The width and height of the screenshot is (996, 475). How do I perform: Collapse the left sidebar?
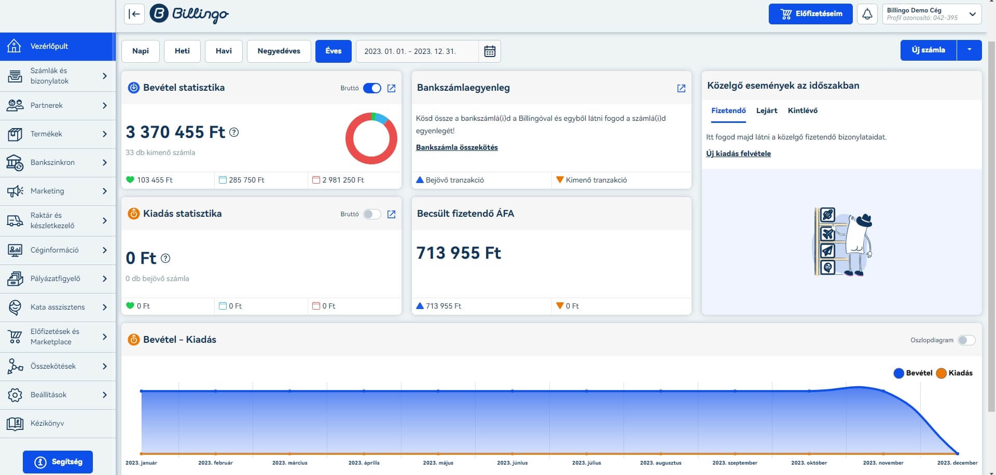(x=134, y=14)
